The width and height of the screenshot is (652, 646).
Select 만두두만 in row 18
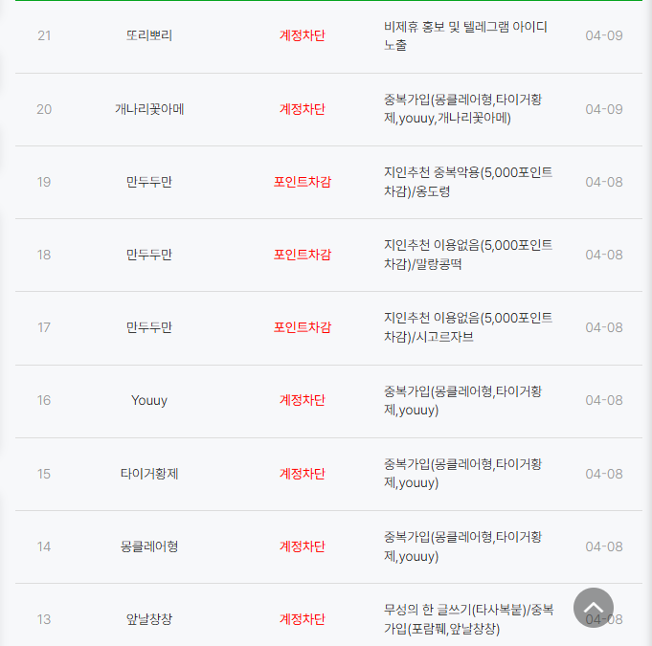point(148,255)
